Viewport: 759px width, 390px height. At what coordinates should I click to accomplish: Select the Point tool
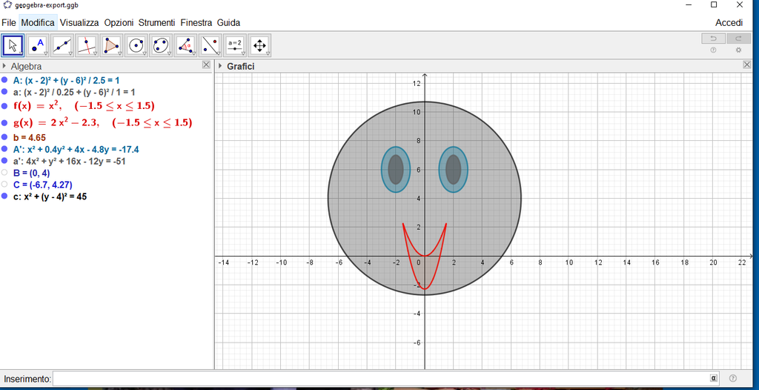tap(37, 46)
